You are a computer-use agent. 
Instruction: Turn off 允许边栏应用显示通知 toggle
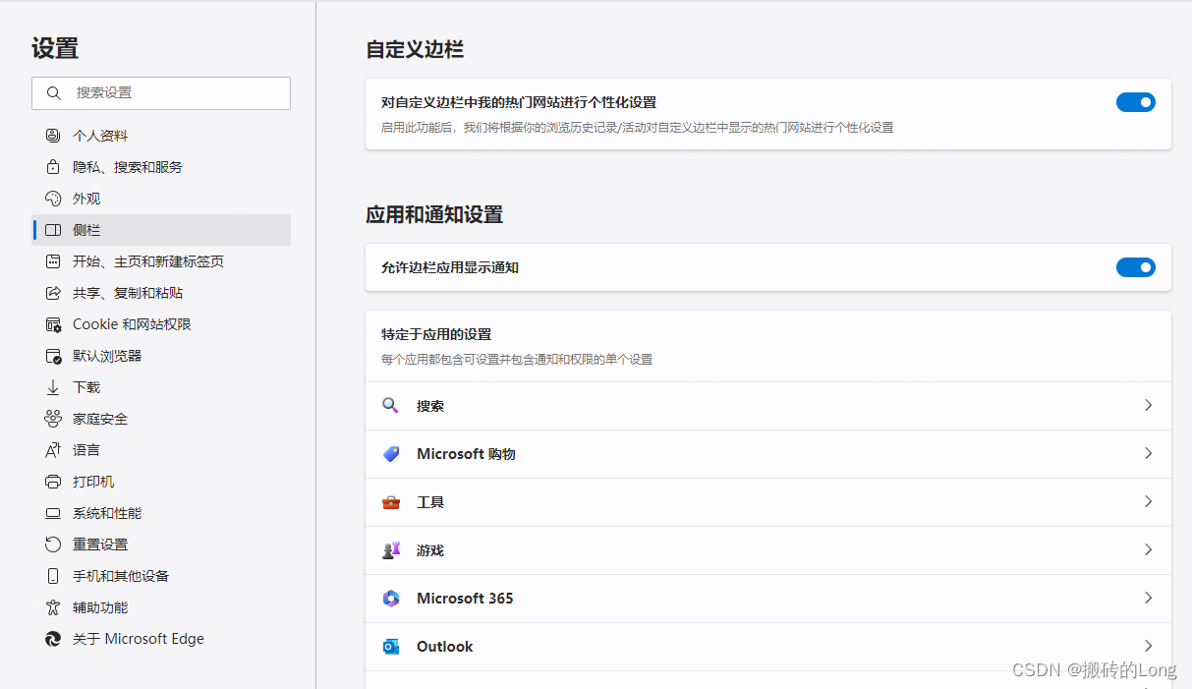pos(1136,266)
